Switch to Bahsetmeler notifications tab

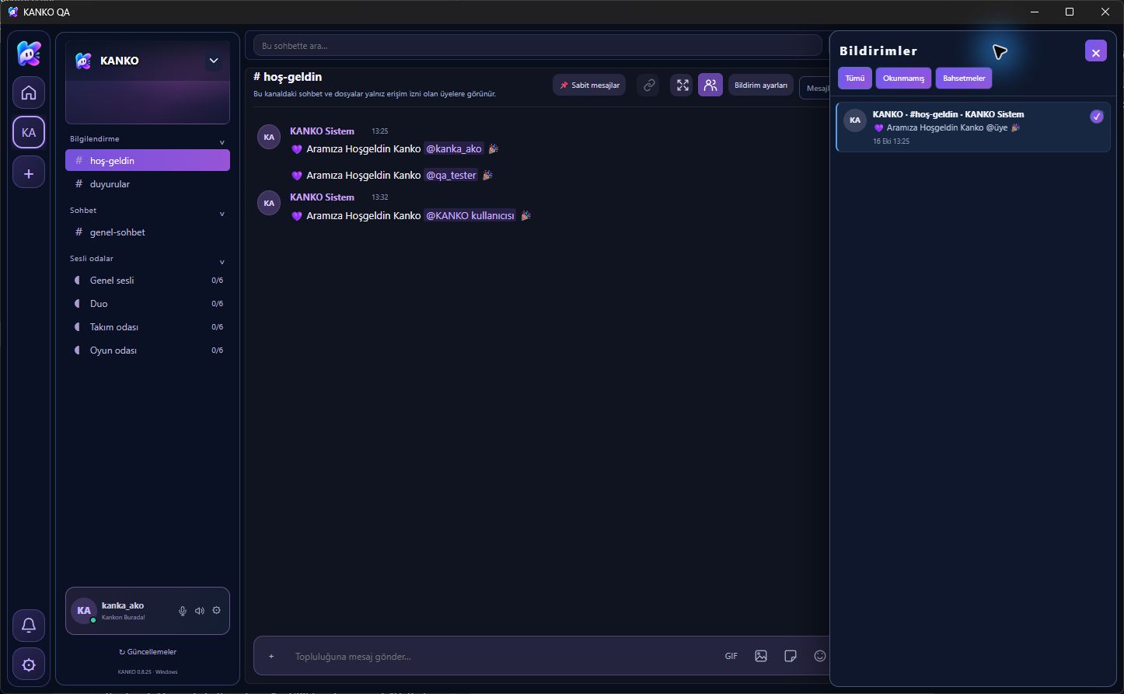964,78
